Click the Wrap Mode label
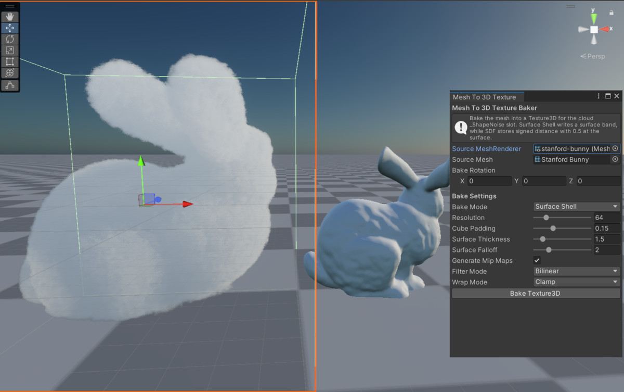The width and height of the screenshot is (624, 392). pos(469,282)
